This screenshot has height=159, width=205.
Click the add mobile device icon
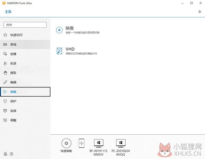pyautogui.click(x=81, y=143)
